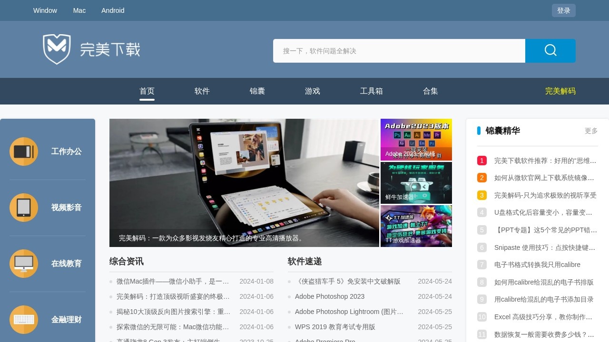This screenshot has width=609, height=342.
Task: Select the red number 1 ranking badge
Action: 481,161
